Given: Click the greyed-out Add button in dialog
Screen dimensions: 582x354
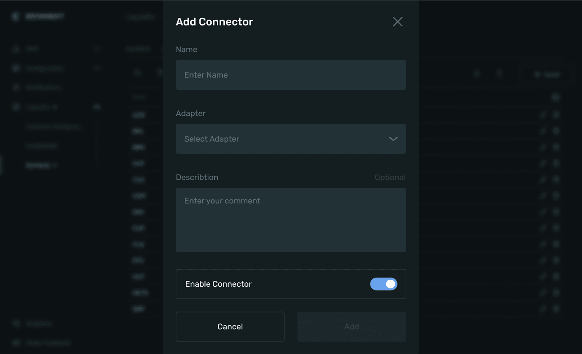Looking at the screenshot, I should [x=351, y=327].
